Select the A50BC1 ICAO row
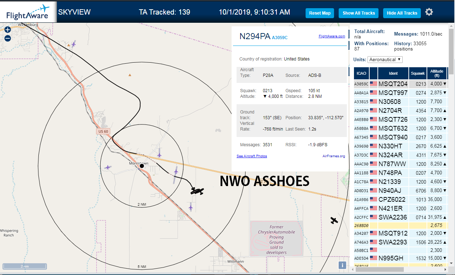This screenshot has width=455, height=275. pos(400,250)
